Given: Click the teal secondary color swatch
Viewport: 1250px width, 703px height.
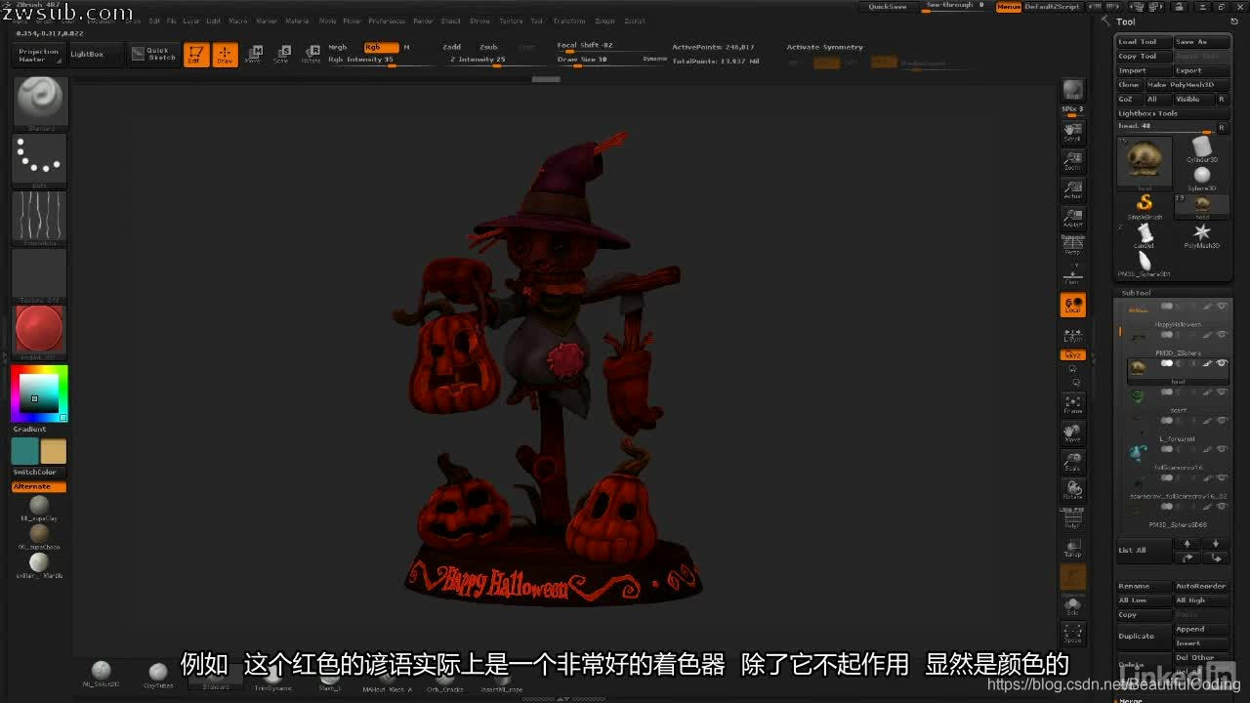Looking at the screenshot, I should (24, 451).
